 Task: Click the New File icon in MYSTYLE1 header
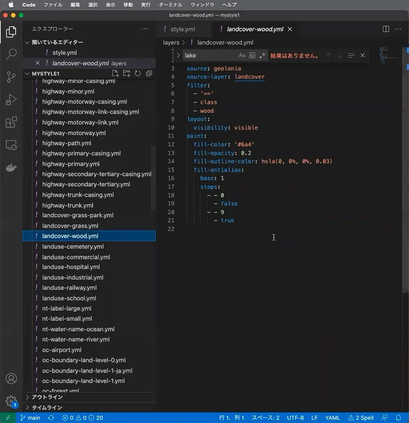tap(115, 74)
